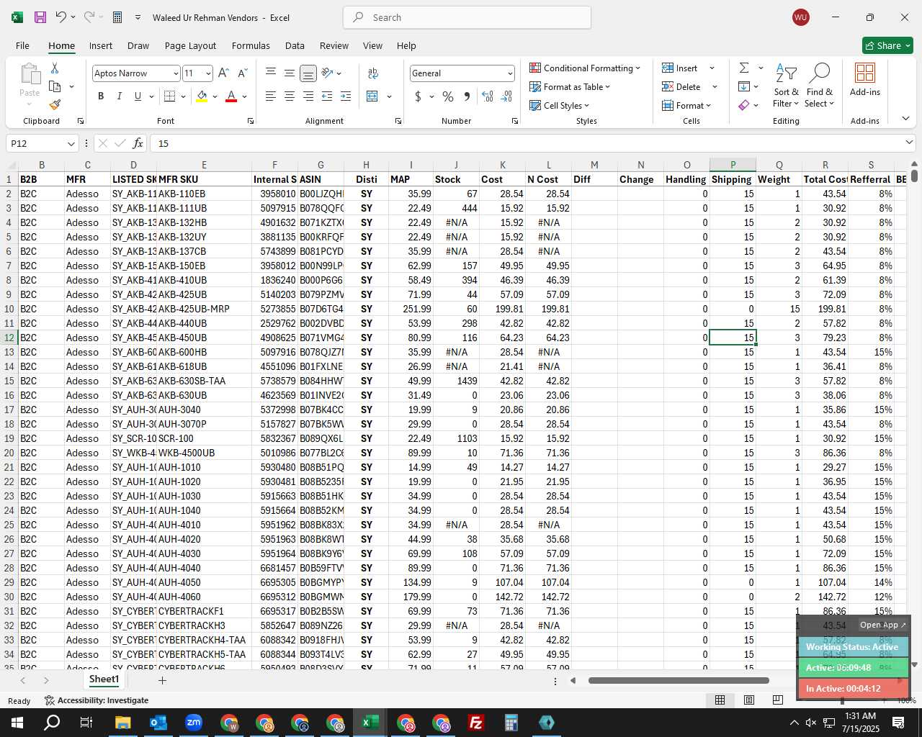This screenshot has height=737, width=922.
Task: Toggle Middle Align alignment
Action: click(290, 73)
